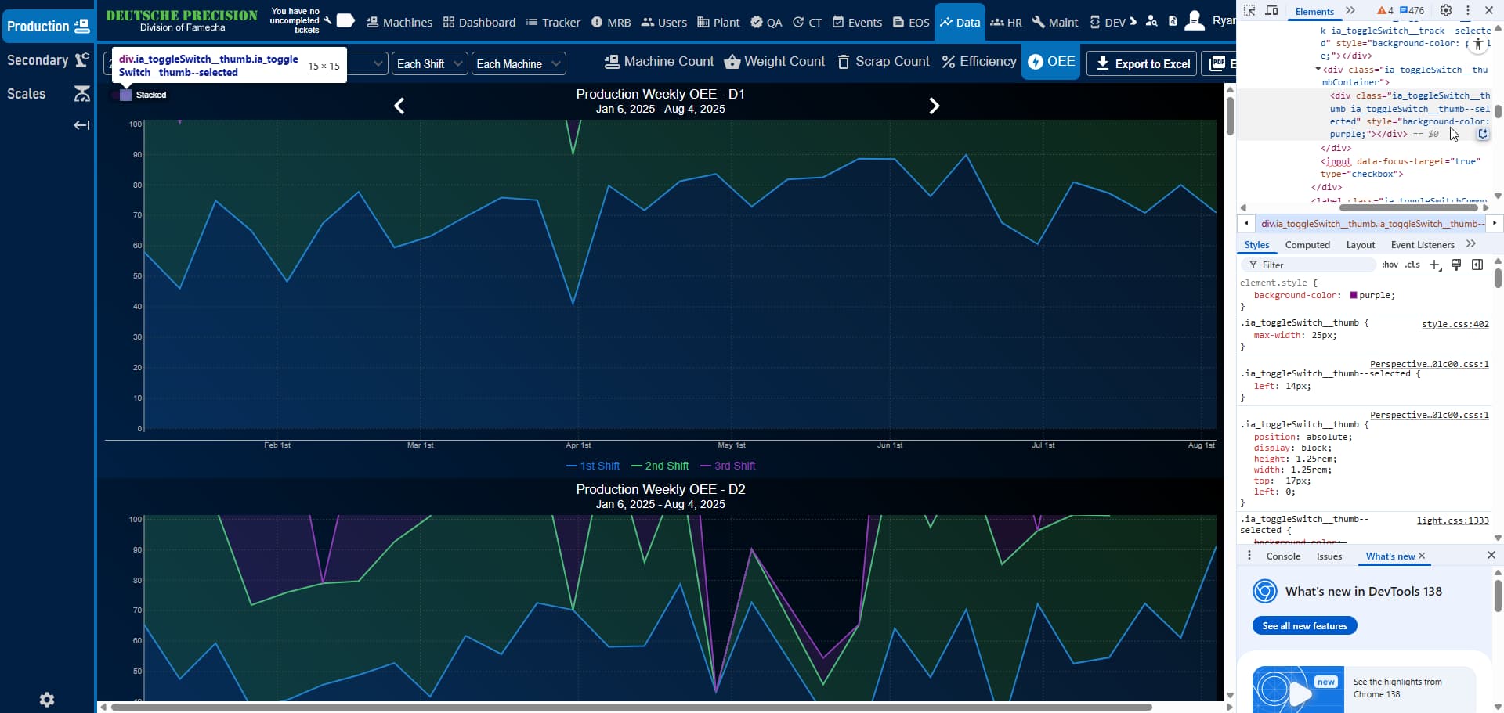Open the Production sidebar section
1504x713 pixels.
[x=48, y=26]
